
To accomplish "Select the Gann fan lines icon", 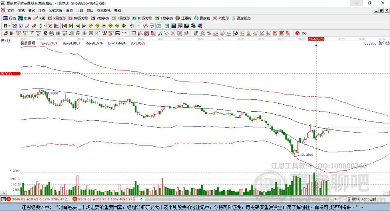I will (140, 34).
